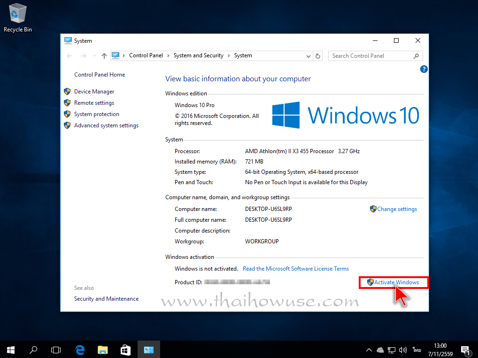Screen dimensions: 478x358
Task: Expand chevron before Control Panel breadcrumb
Action: 124,56
